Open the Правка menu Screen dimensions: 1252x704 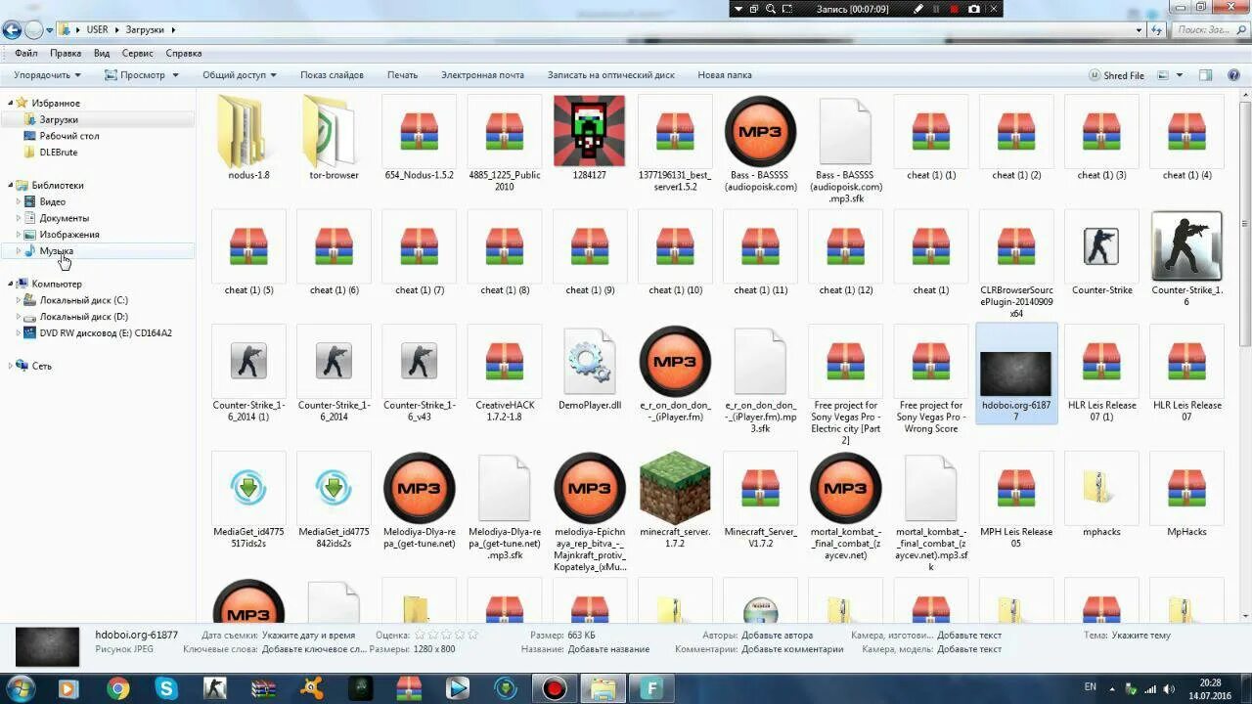[x=66, y=53]
